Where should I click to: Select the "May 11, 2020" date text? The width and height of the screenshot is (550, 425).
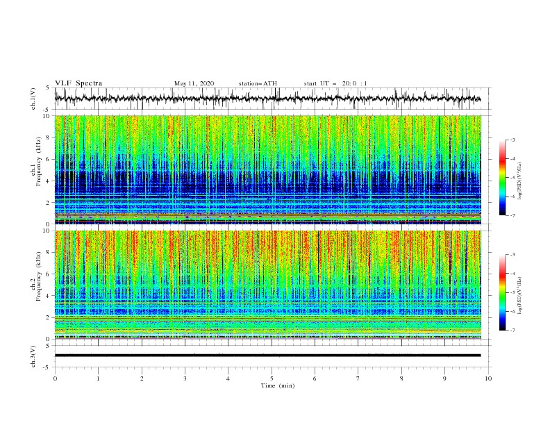[x=194, y=83]
